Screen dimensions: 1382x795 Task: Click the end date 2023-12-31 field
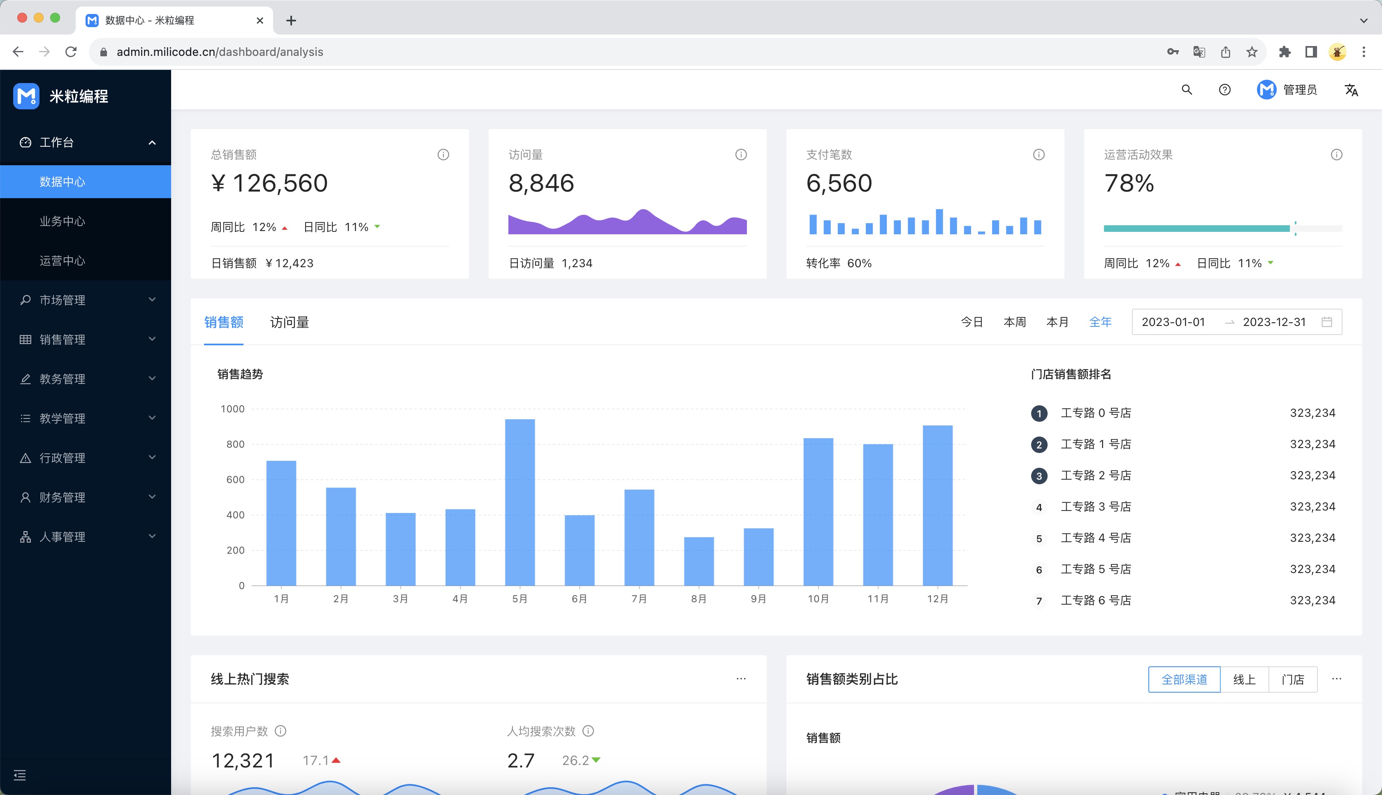[x=1274, y=322]
